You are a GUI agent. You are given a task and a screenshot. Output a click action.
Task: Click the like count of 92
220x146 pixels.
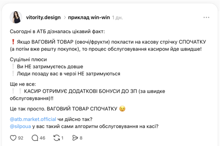pyautogui.click(x=20, y=138)
